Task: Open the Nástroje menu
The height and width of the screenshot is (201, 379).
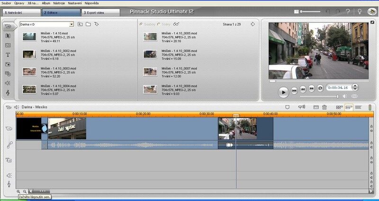Action: [x=58, y=3]
